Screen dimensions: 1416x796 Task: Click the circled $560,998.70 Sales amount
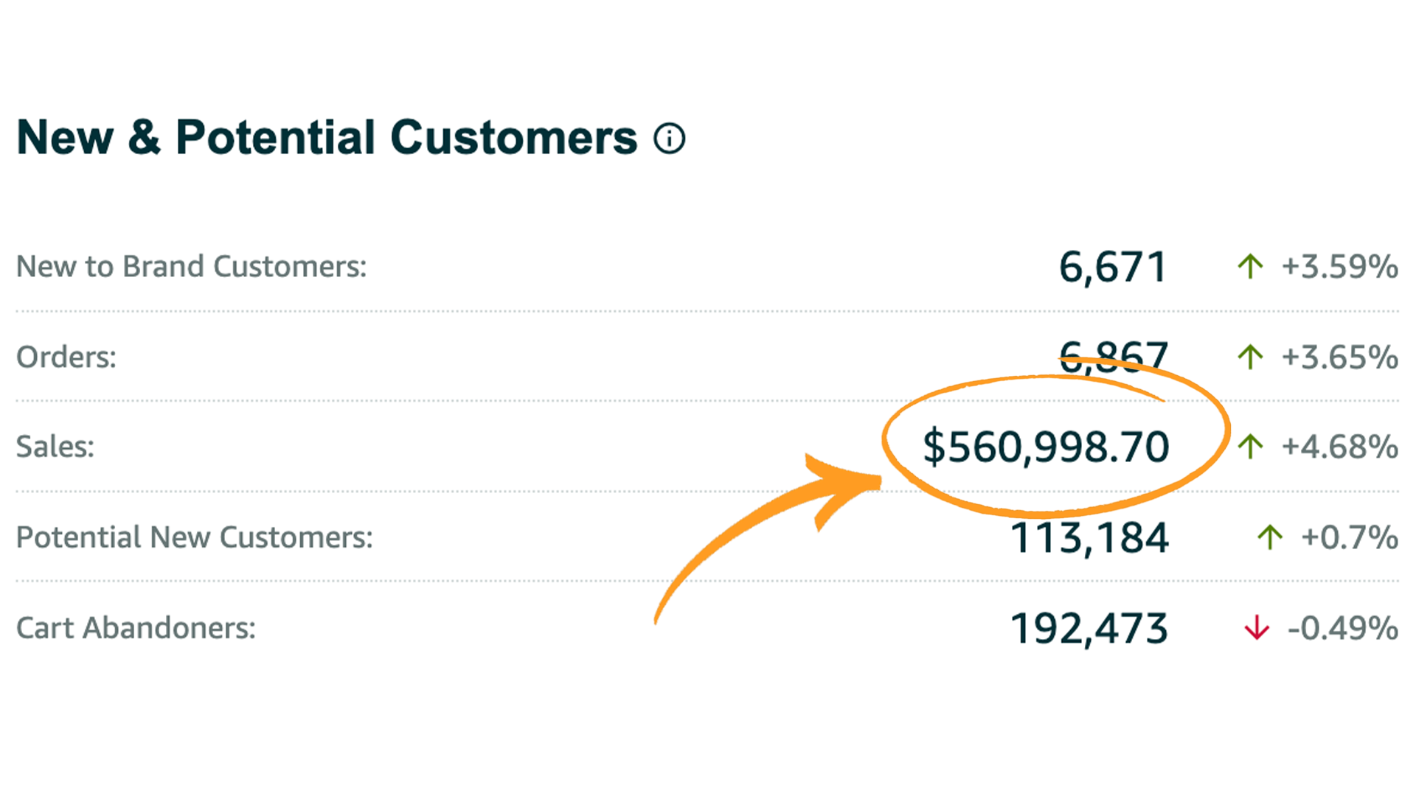click(1046, 447)
